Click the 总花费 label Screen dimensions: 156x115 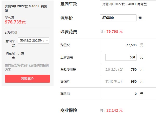(x=10, y=17)
